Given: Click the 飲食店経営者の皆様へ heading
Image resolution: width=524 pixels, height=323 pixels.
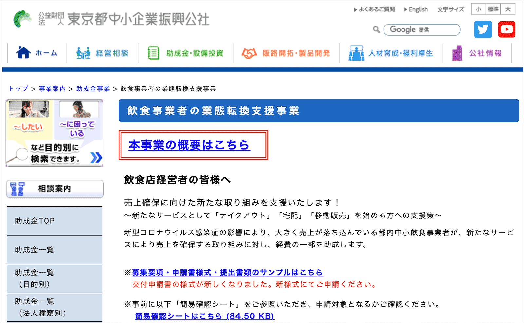Looking at the screenshot, I should point(177,180).
